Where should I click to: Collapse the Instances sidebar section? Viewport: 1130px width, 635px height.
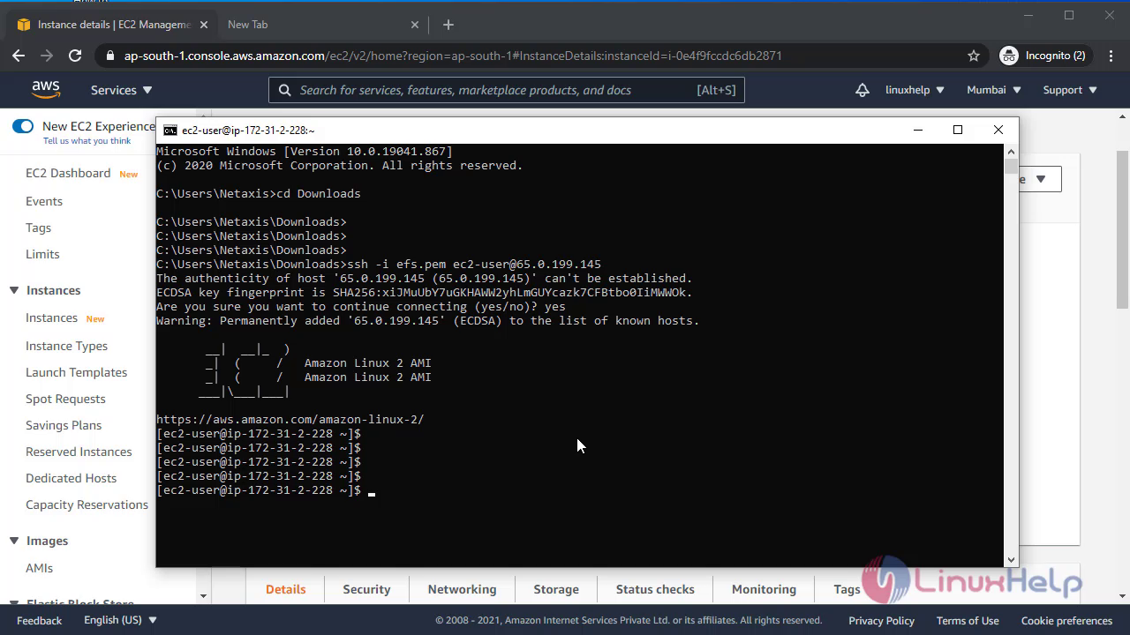pos(14,290)
